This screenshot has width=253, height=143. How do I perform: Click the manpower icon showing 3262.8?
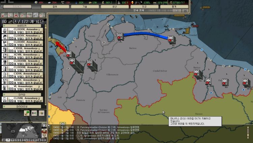tap(119, 2)
